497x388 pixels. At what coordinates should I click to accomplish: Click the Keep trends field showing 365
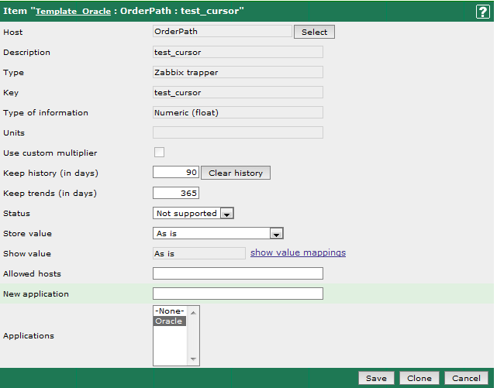176,193
